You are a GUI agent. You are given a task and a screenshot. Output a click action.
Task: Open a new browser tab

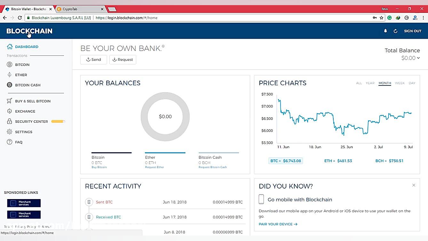pyautogui.click(x=112, y=9)
